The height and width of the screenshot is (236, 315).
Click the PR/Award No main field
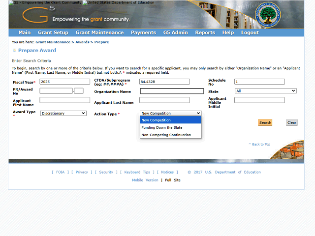pos(56,91)
